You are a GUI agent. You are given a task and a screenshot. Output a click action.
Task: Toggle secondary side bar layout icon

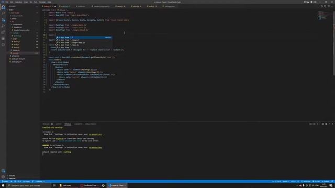click(x=311, y=2)
